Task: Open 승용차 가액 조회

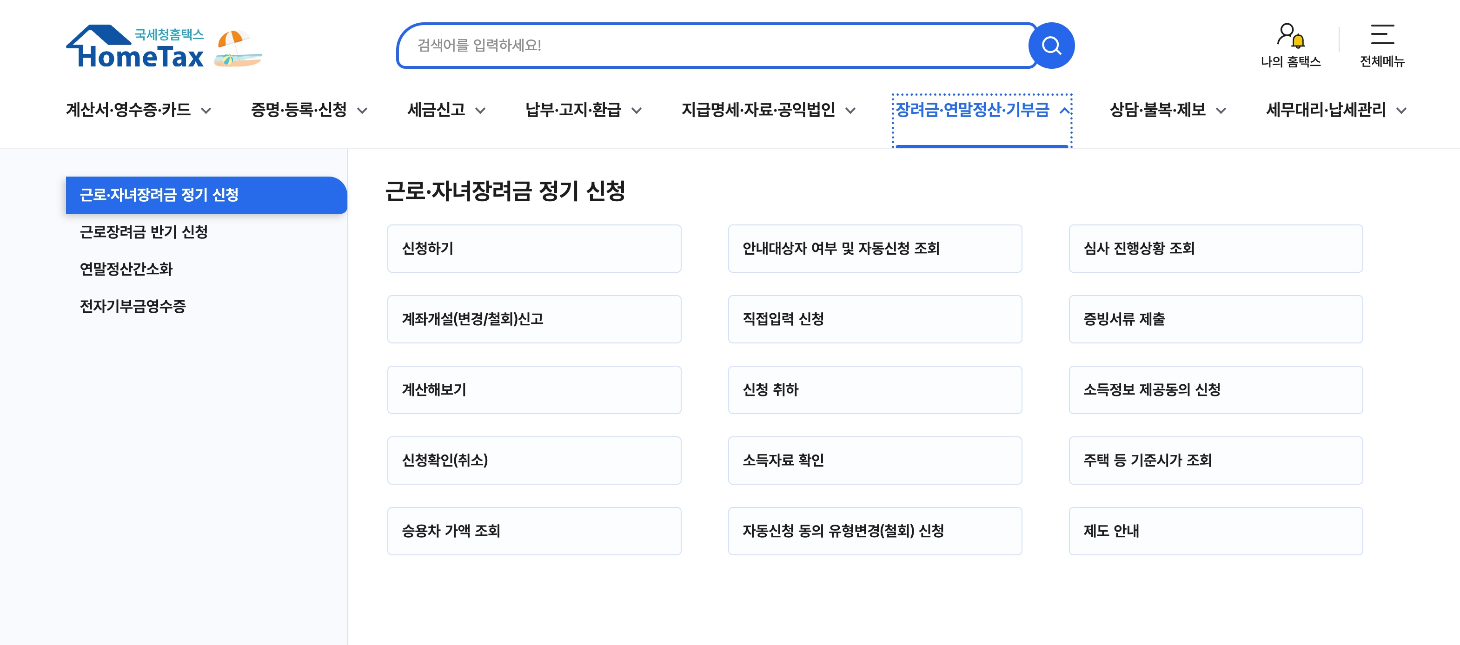Action: [534, 531]
